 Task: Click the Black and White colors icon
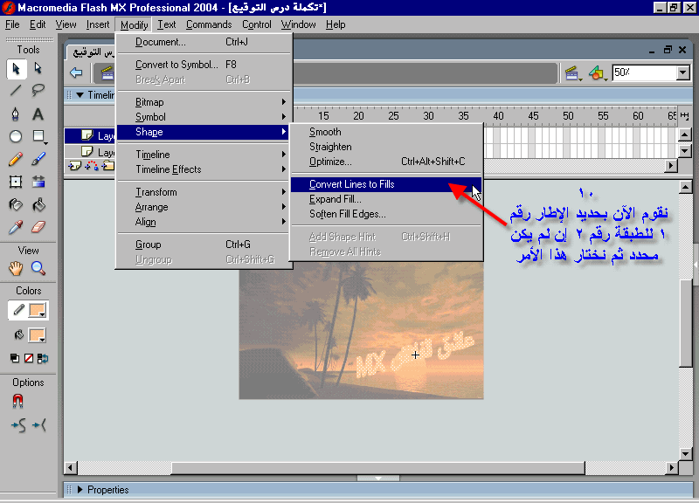tap(15, 358)
